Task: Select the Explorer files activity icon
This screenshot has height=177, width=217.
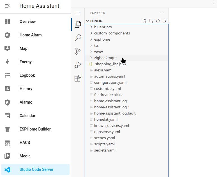Action: pos(78,24)
